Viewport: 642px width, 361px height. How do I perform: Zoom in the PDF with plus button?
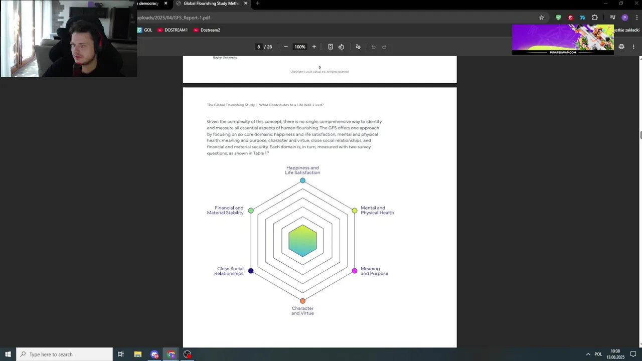pyautogui.click(x=314, y=47)
